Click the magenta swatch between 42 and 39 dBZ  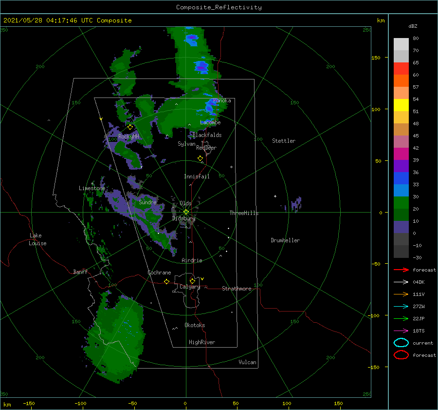401,154
